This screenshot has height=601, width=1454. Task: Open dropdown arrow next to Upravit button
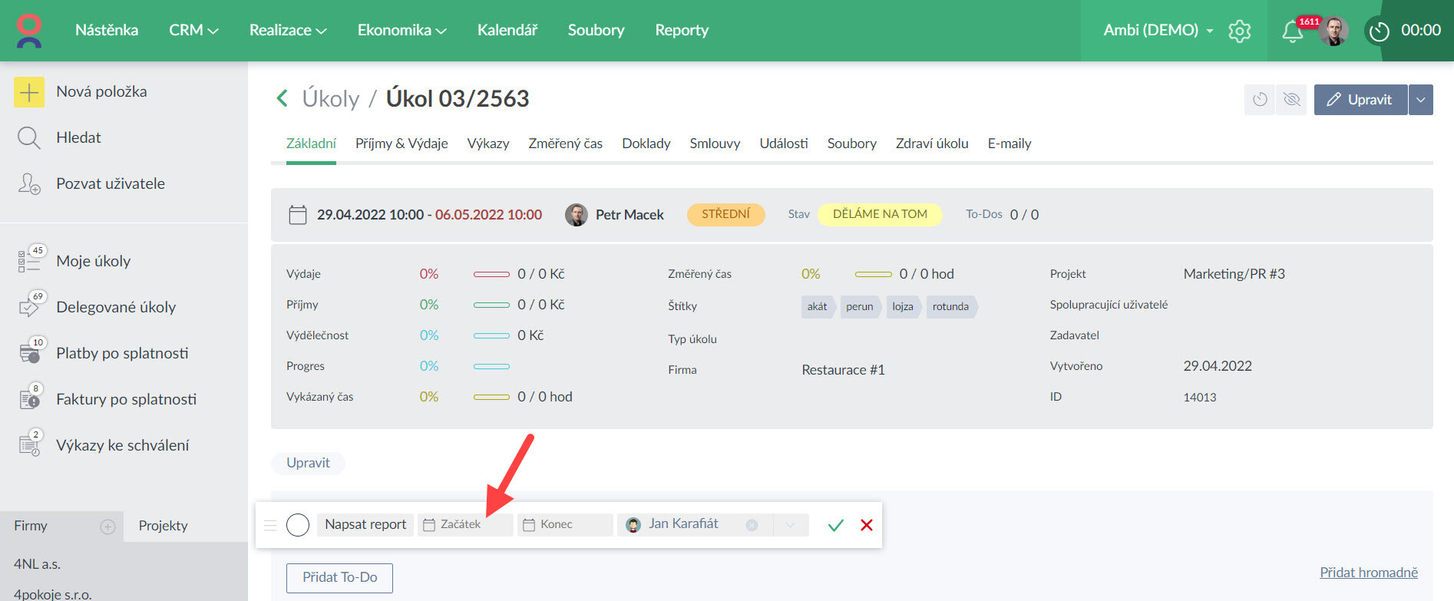pyautogui.click(x=1421, y=100)
